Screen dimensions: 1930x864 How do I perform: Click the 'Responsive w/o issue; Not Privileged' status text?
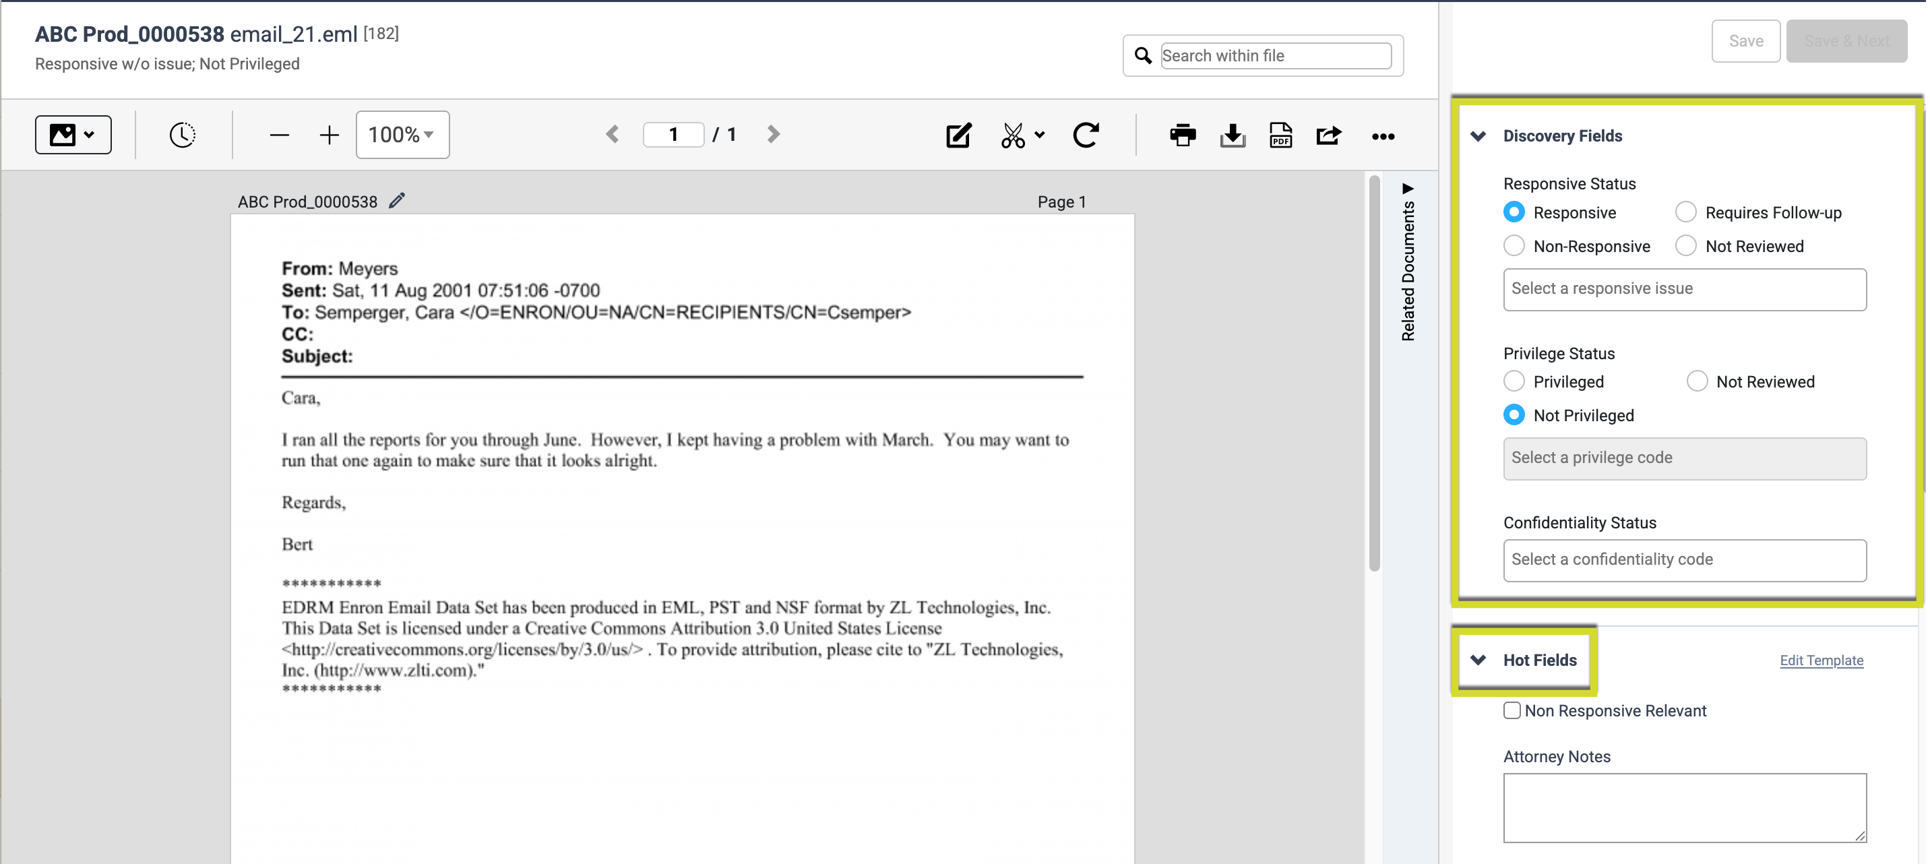pos(167,65)
